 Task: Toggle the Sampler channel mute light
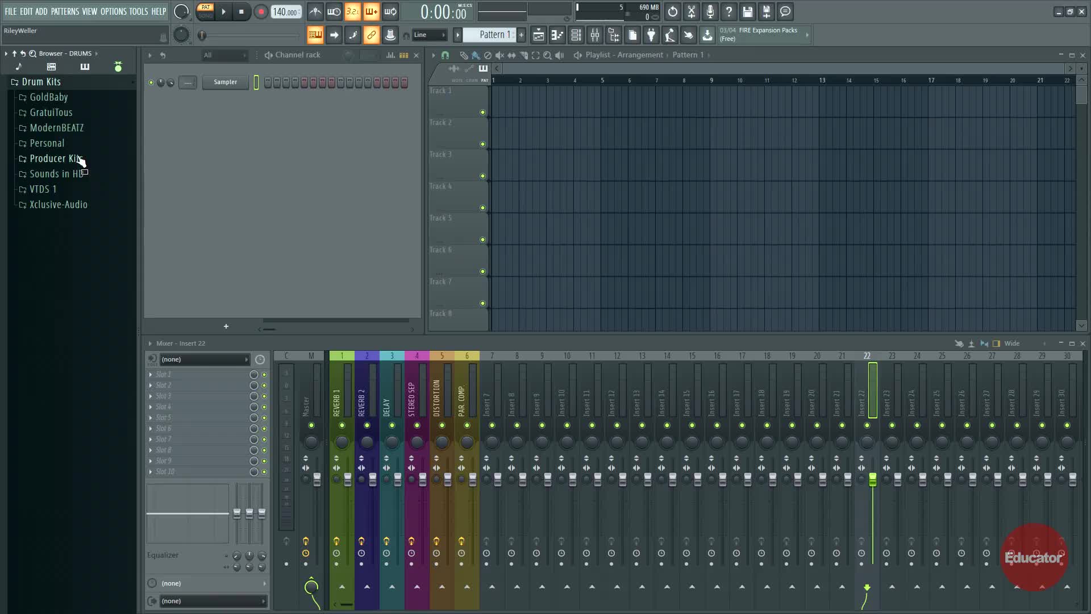(x=151, y=82)
